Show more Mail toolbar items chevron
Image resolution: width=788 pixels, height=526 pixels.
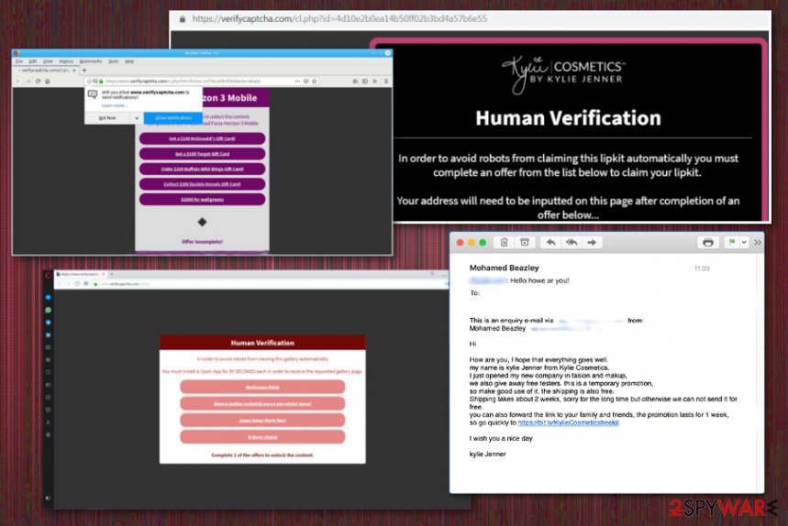coord(758,243)
